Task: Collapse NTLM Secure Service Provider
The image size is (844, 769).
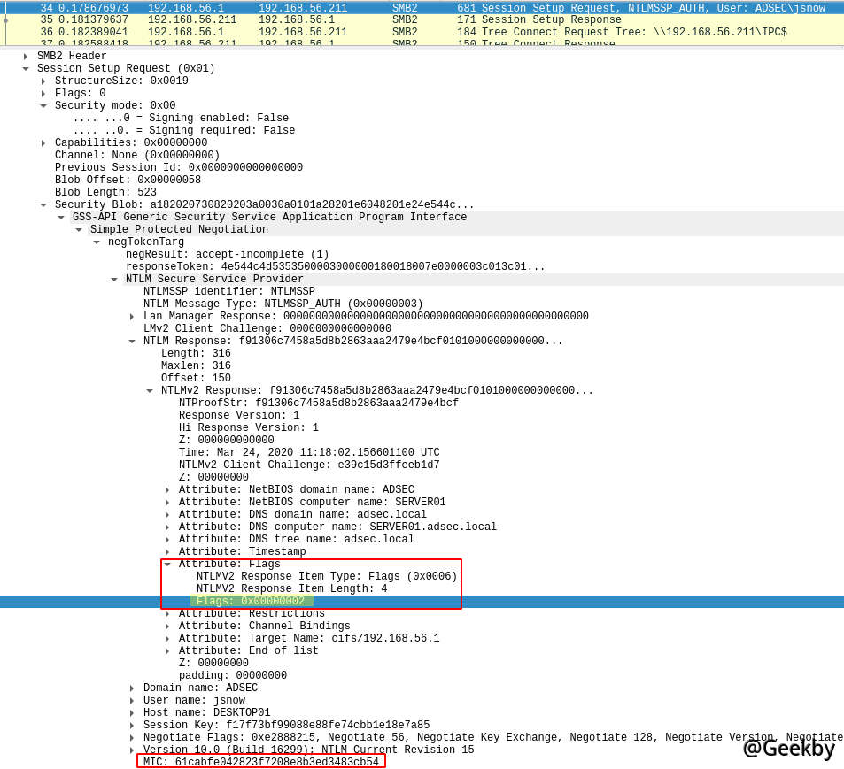Action: point(113,279)
